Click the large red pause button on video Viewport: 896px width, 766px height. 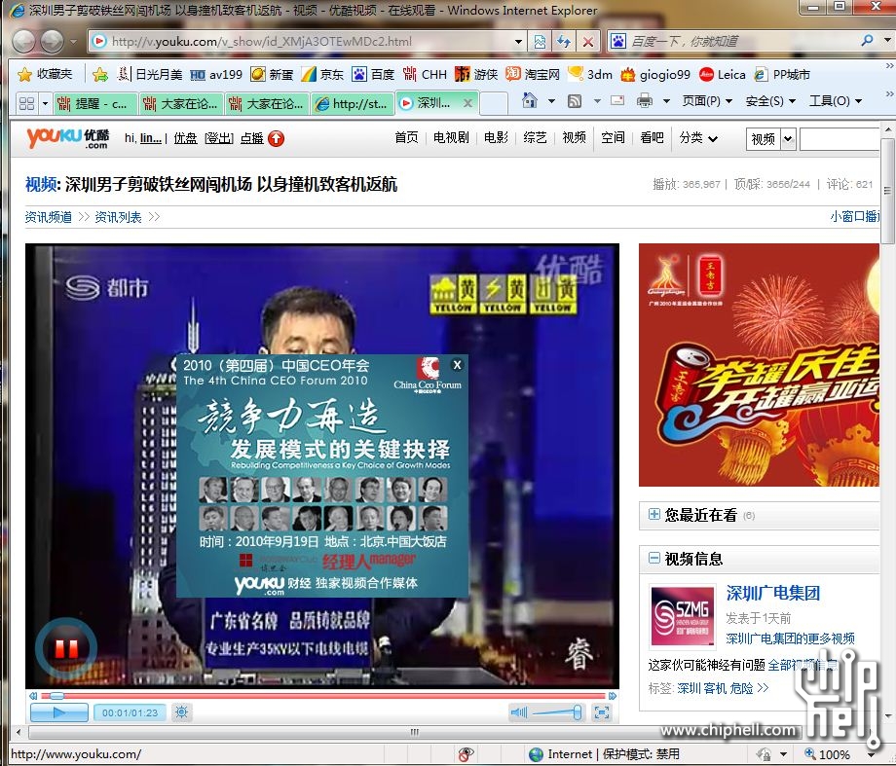66,648
